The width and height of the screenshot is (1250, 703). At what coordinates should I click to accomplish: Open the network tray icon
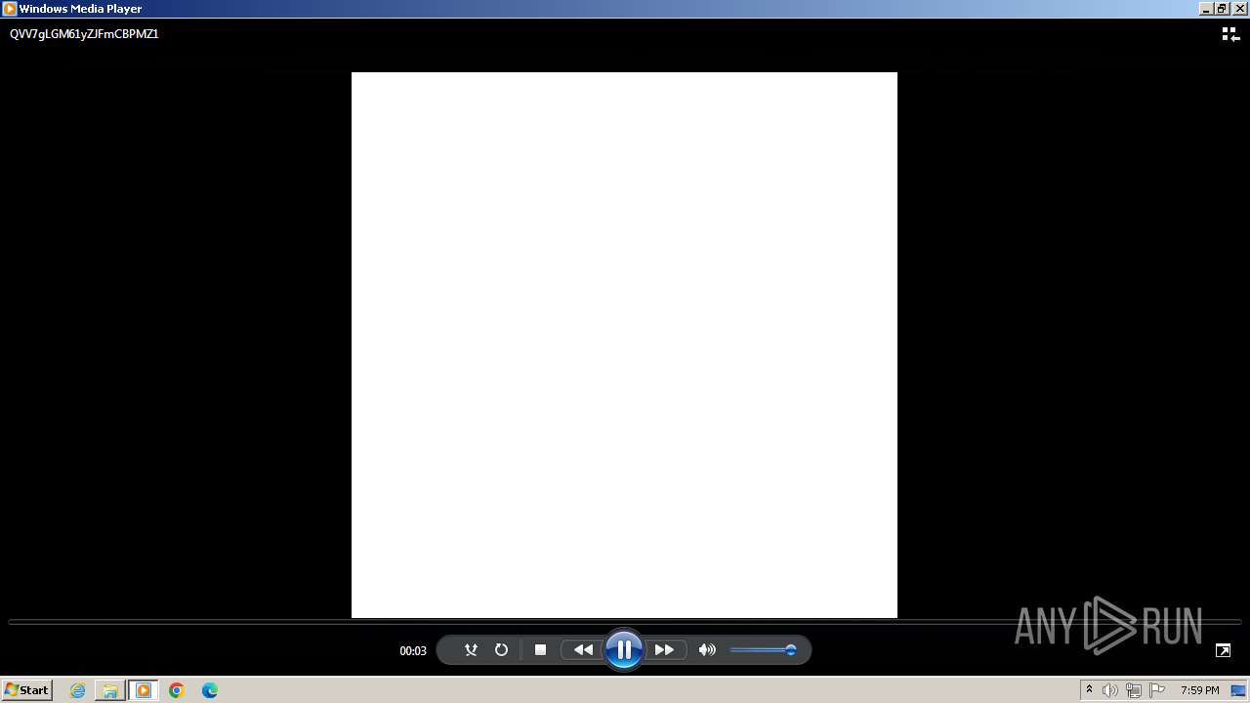(x=1134, y=690)
